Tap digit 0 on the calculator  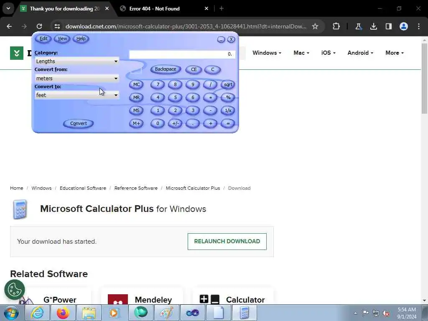pyautogui.click(x=158, y=123)
